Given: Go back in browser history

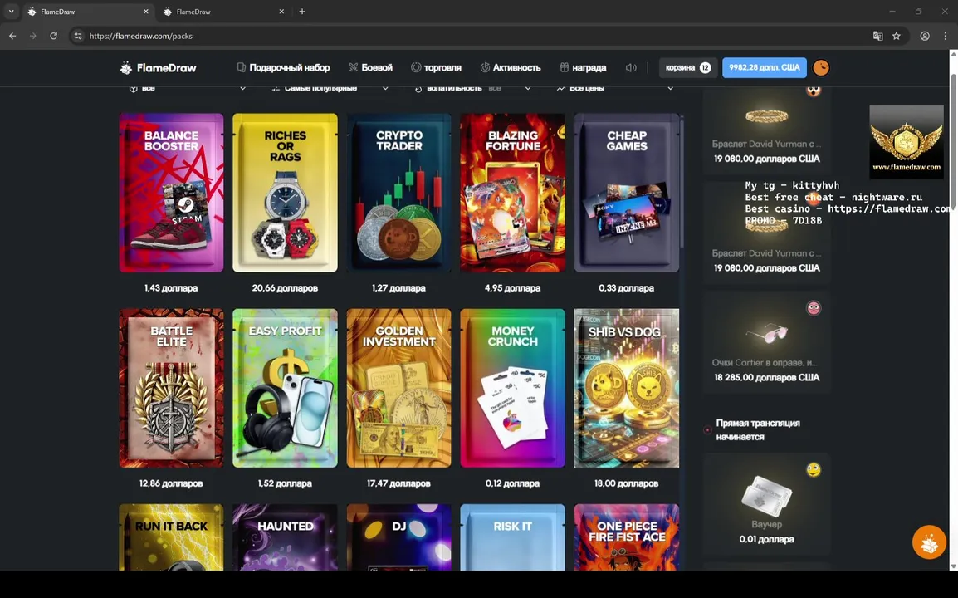Looking at the screenshot, I should [12, 36].
